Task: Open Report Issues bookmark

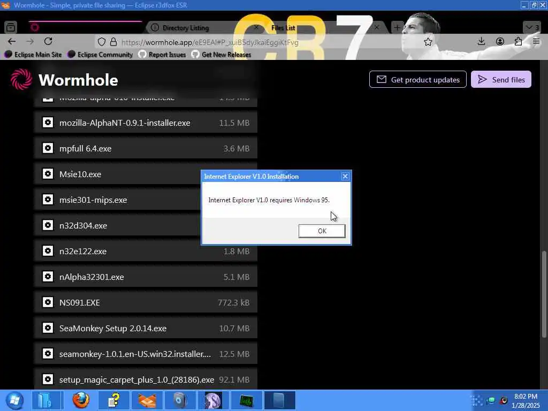Action: tap(162, 55)
